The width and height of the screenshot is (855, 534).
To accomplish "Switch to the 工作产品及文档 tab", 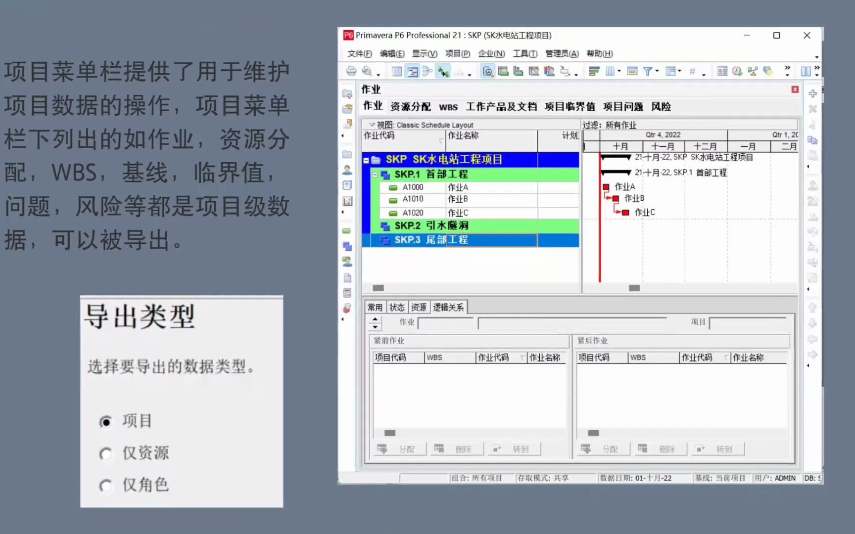I will [x=501, y=107].
